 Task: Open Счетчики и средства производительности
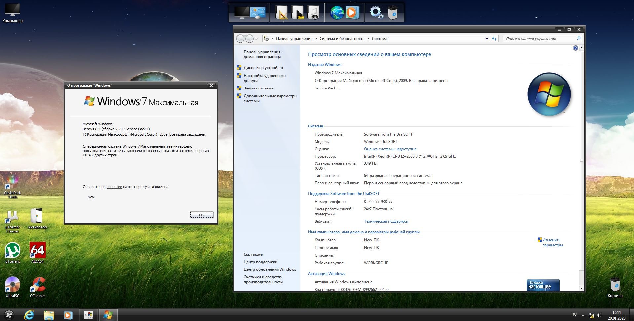pyautogui.click(x=263, y=279)
